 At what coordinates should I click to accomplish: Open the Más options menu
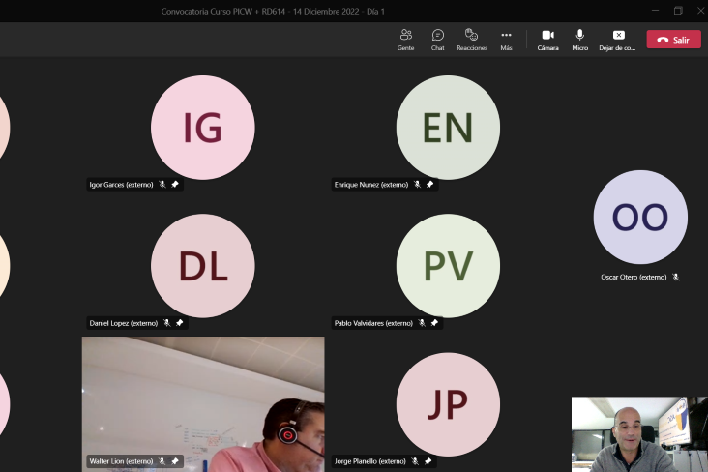point(506,40)
